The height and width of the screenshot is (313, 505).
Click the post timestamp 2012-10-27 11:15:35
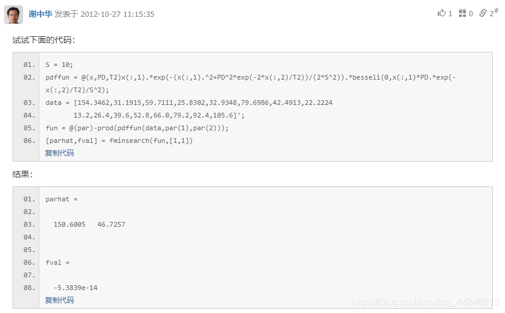[x=117, y=14]
